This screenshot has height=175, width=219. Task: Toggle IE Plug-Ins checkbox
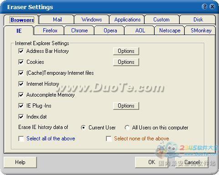tap(21, 106)
